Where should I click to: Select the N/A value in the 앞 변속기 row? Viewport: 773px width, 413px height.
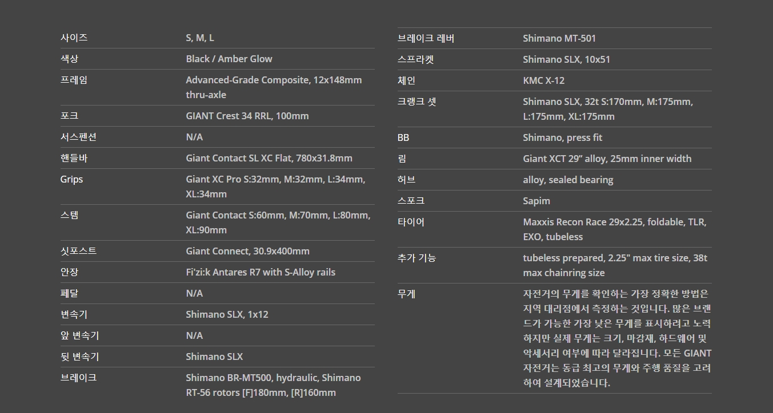[x=194, y=335]
